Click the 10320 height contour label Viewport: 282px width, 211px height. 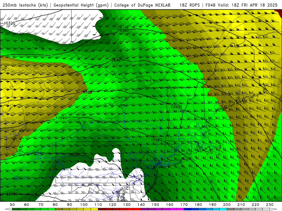[x=10, y=23]
